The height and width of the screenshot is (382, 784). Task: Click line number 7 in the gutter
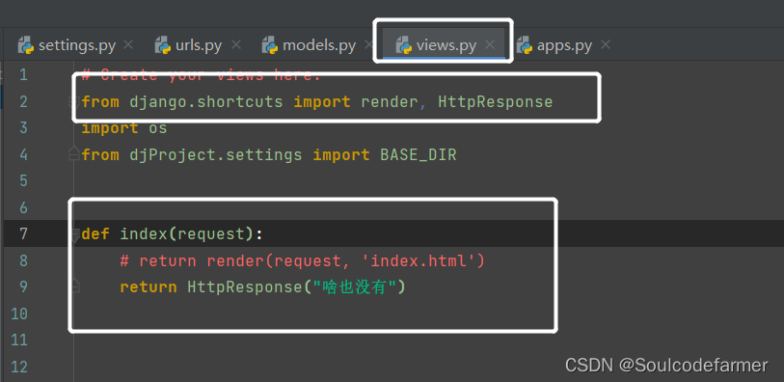[23, 233]
